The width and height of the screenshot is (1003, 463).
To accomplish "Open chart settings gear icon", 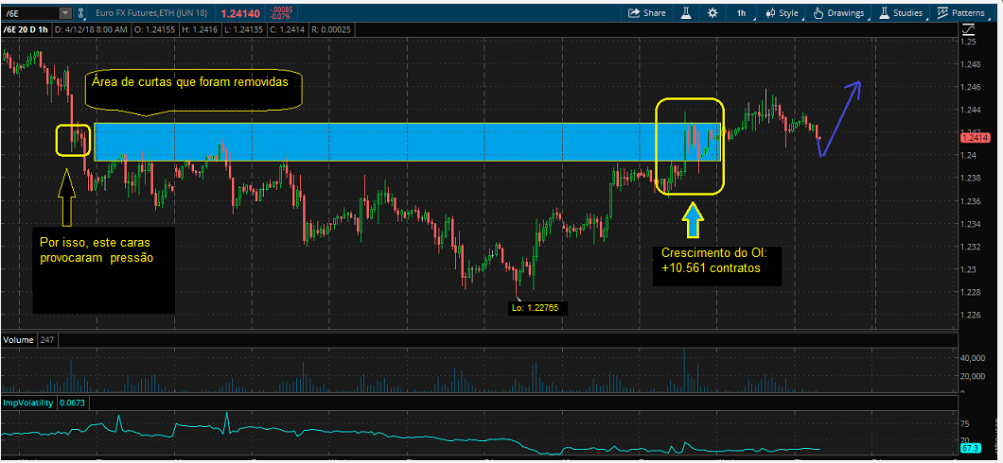I will 713,13.
